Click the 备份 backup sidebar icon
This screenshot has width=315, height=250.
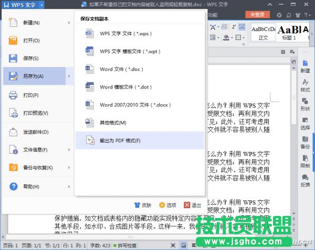[305, 142]
